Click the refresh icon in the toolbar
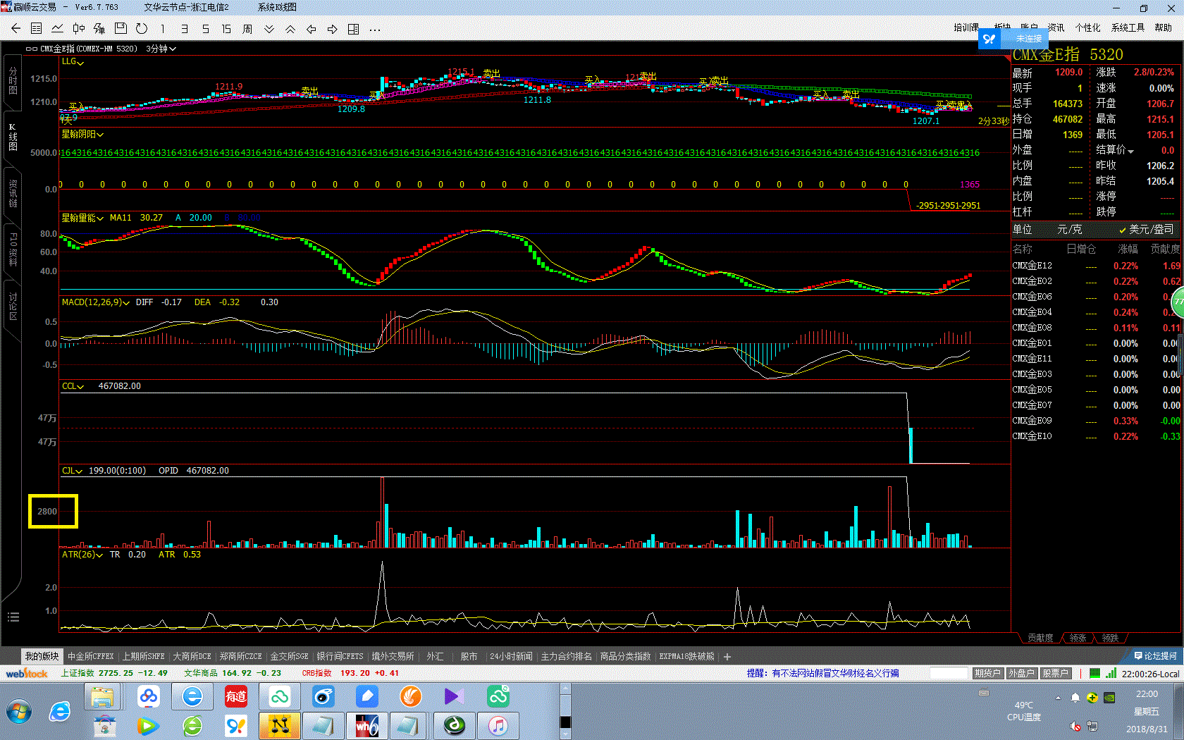The image size is (1184, 740). pos(142,29)
